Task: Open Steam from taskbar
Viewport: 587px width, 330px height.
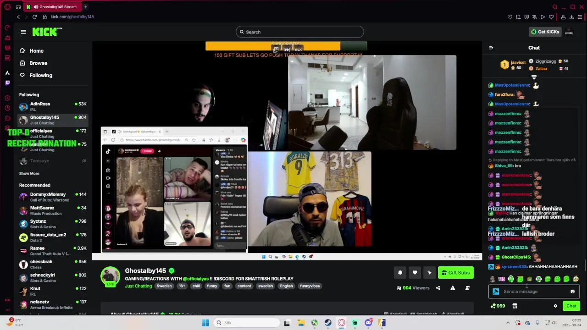Action: (x=328, y=323)
